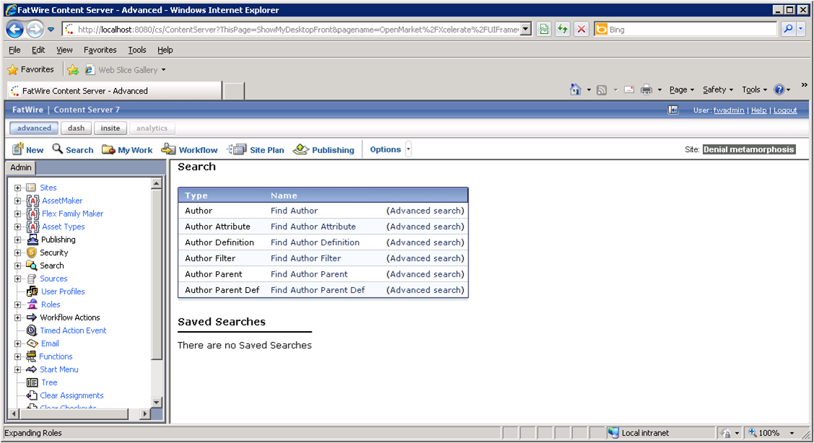The image size is (814, 443).
Task: Click the Asset Types icon
Action: [32, 226]
